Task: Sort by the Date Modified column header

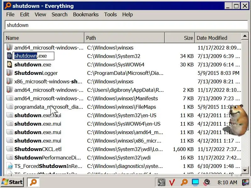Action: (x=218, y=38)
